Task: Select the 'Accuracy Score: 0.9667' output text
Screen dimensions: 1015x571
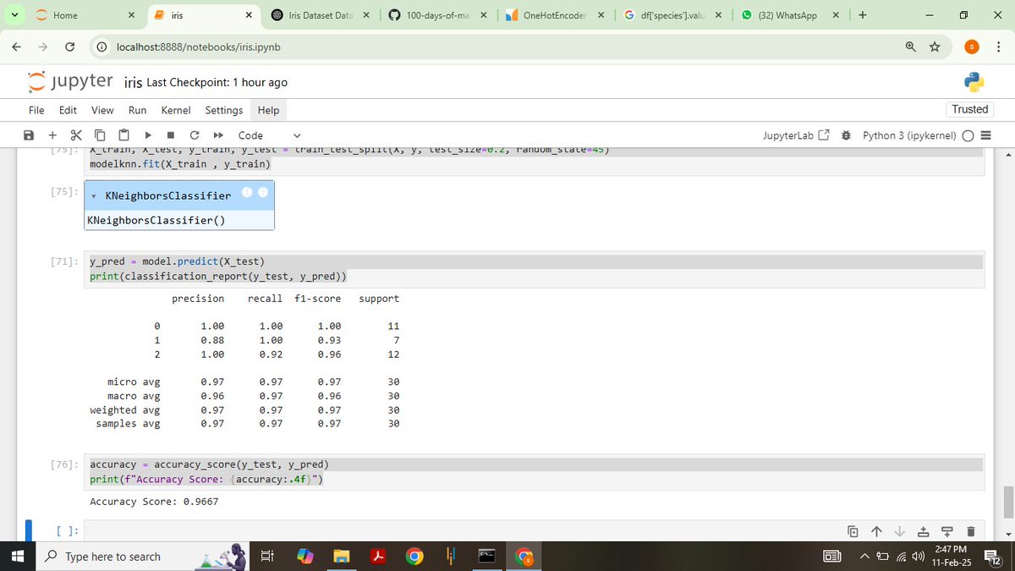Action: click(x=154, y=502)
